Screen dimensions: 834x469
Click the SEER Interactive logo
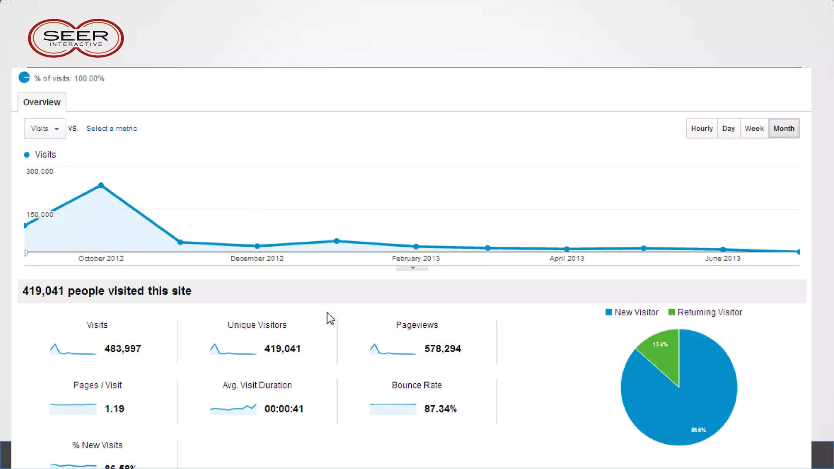coord(76,38)
